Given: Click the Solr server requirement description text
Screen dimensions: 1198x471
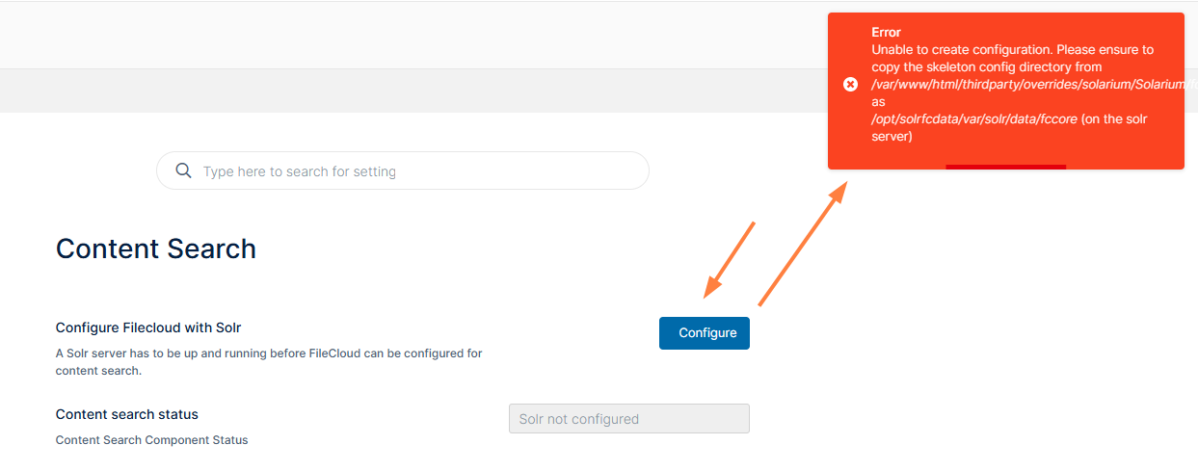Looking at the screenshot, I should (x=269, y=361).
